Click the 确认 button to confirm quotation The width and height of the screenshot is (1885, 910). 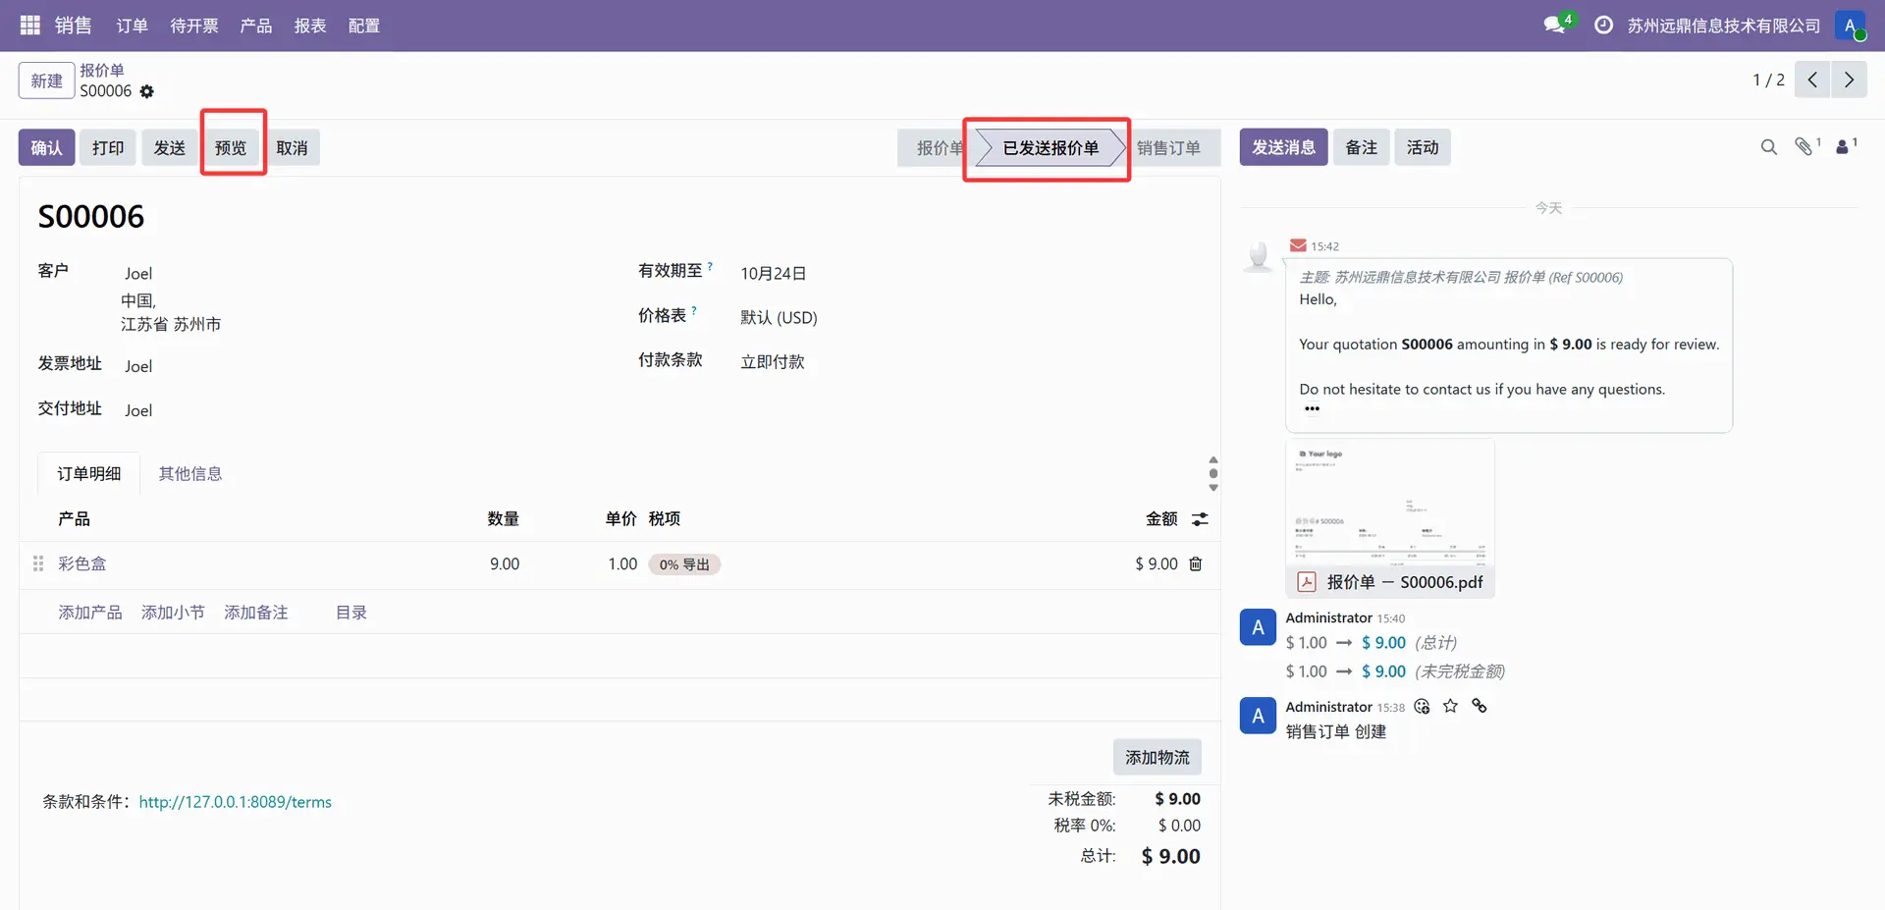point(46,148)
